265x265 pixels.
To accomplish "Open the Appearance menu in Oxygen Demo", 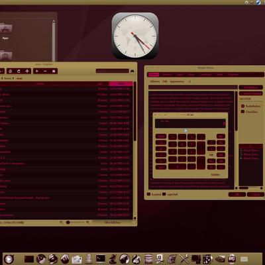I will pyautogui.click(x=177, y=81).
